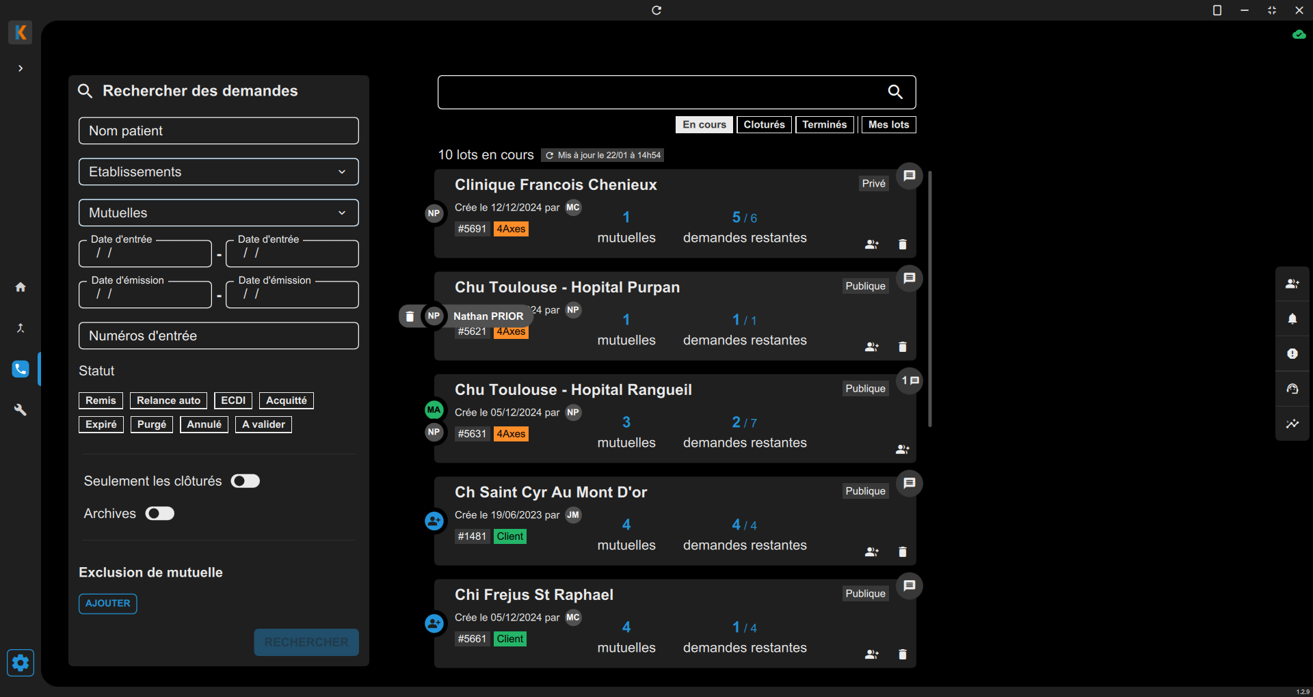The image size is (1313, 697).
Task: Open the Etablissements dropdown
Action: (219, 172)
